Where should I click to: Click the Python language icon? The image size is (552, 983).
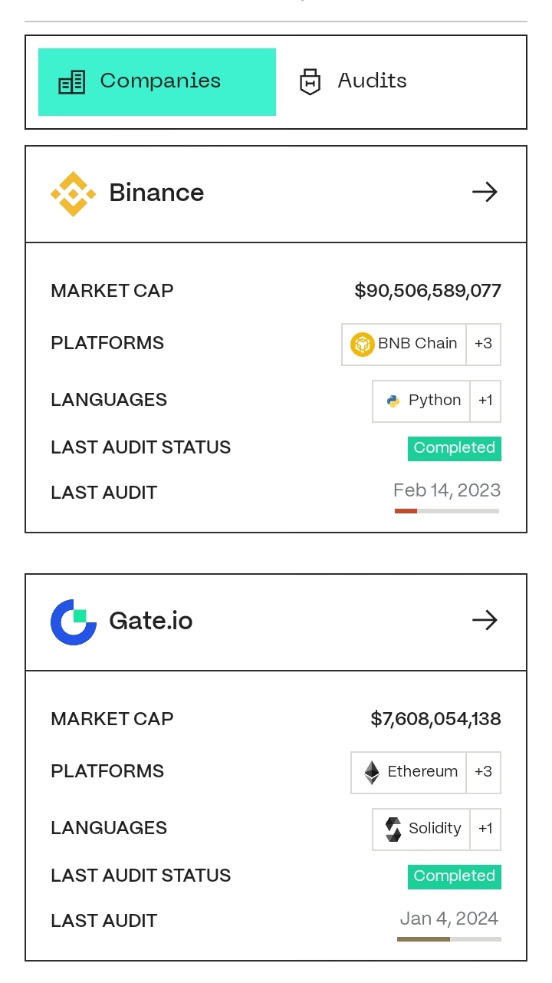(x=393, y=401)
